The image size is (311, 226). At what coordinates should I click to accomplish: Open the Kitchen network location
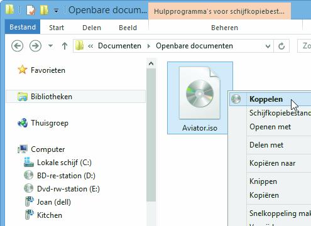coord(50,215)
